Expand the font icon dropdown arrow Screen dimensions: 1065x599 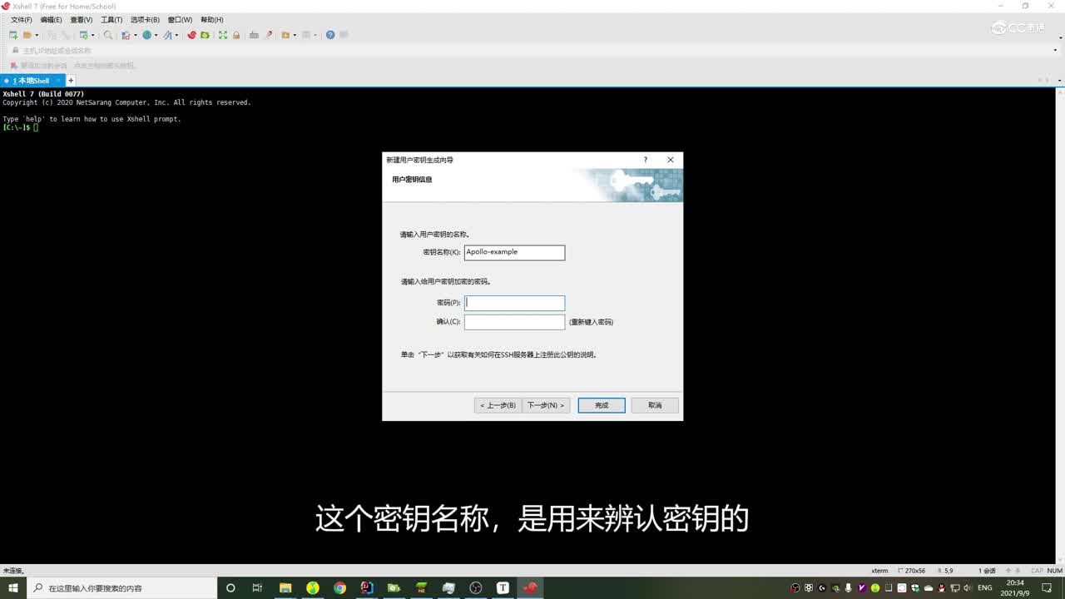[176, 35]
